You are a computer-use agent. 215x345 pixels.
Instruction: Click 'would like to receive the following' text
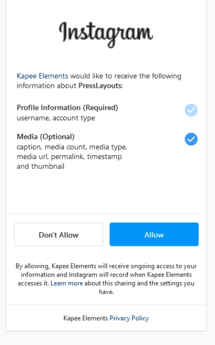(x=126, y=76)
